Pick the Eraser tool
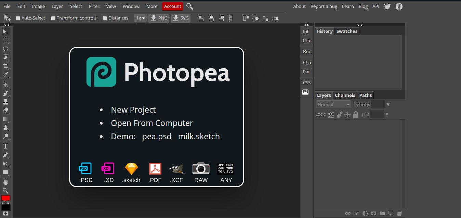Image resolution: width=461 pixels, height=218 pixels. pyautogui.click(x=5, y=111)
